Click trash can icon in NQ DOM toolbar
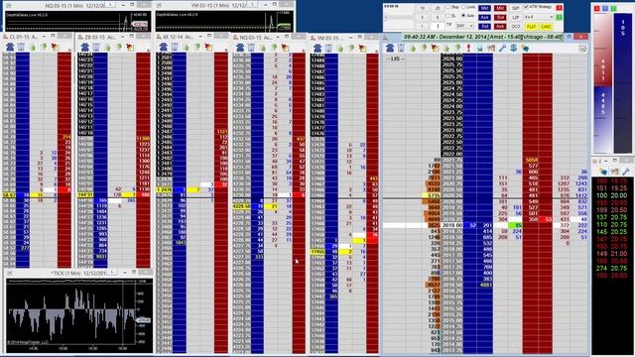Viewport: 635px width, 357px height. [x=251, y=49]
